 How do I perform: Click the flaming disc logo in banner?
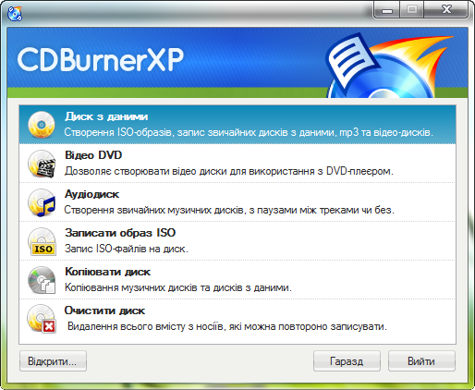pyautogui.click(x=389, y=66)
